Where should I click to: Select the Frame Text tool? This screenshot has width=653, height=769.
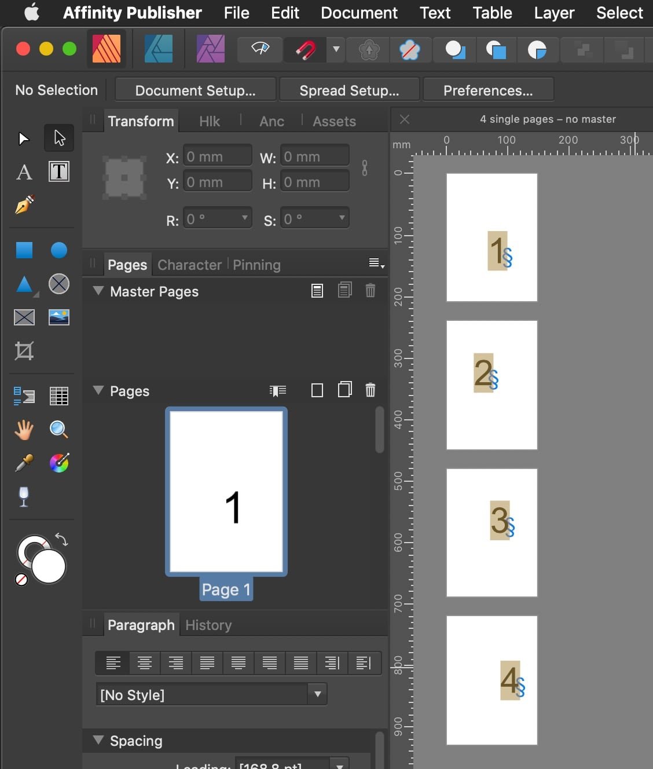click(58, 171)
